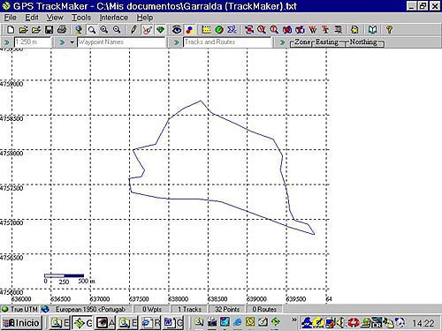
Task: Expand arrows beside the scale field
Action: click(6, 42)
